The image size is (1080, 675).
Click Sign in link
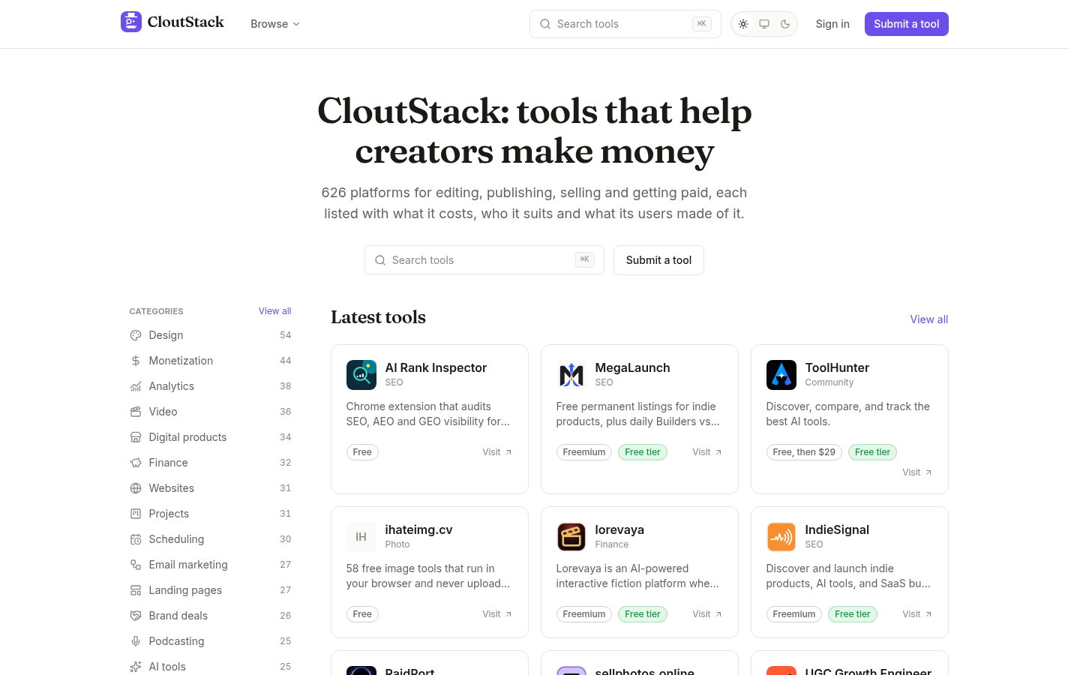832,24
